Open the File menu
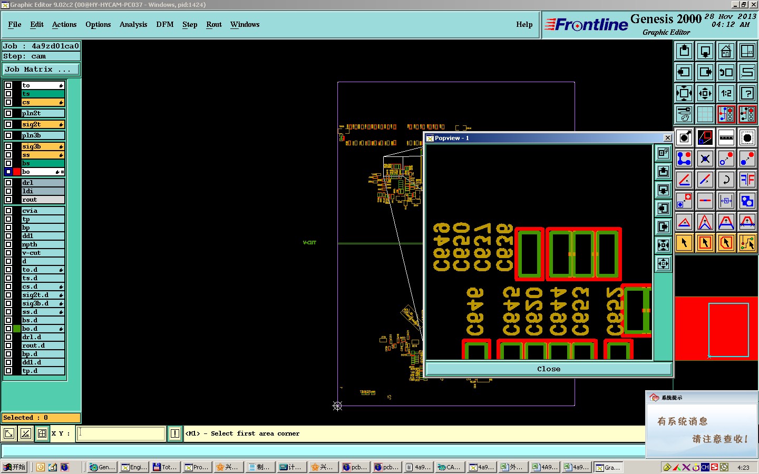This screenshot has width=759, height=474. [15, 24]
